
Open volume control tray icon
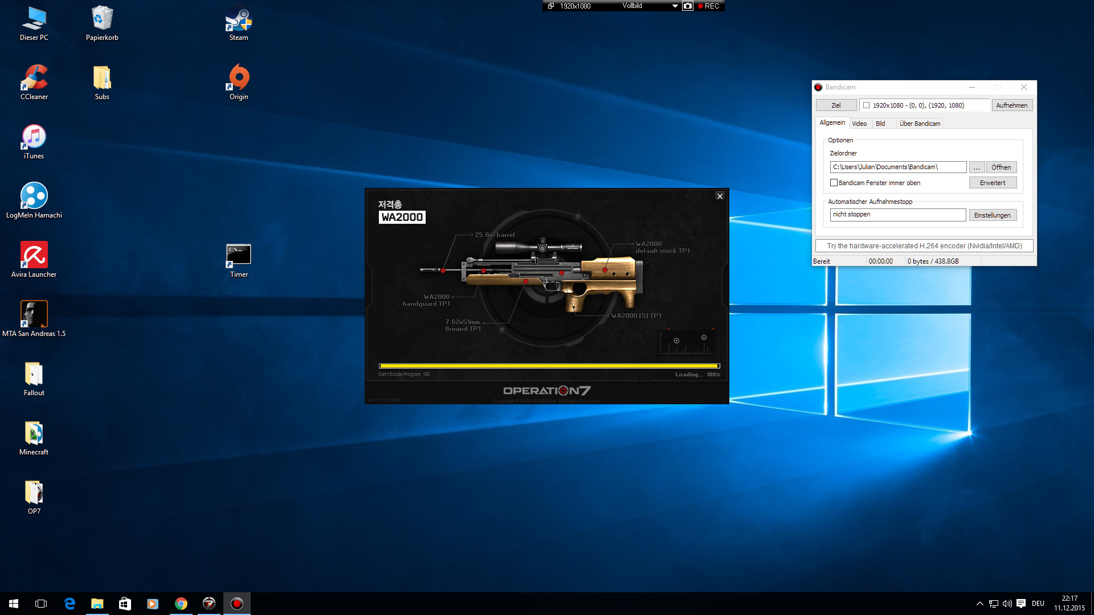(1007, 604)
